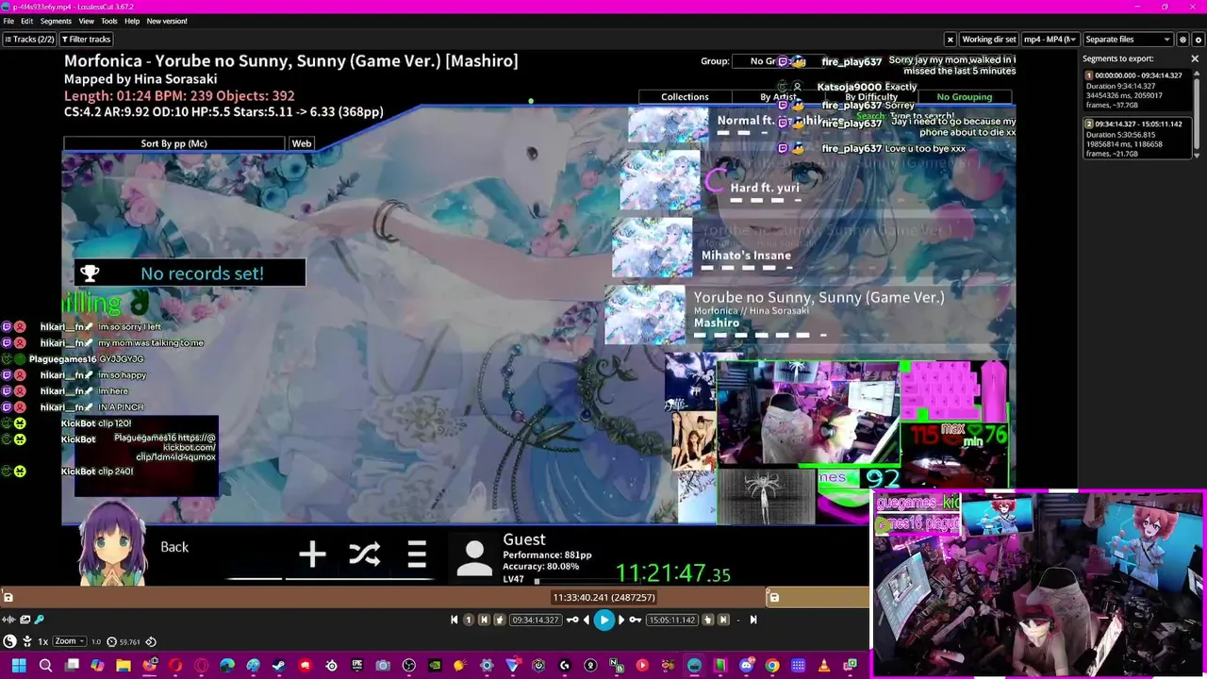Open the Zoom dropdown

(70, 641)
